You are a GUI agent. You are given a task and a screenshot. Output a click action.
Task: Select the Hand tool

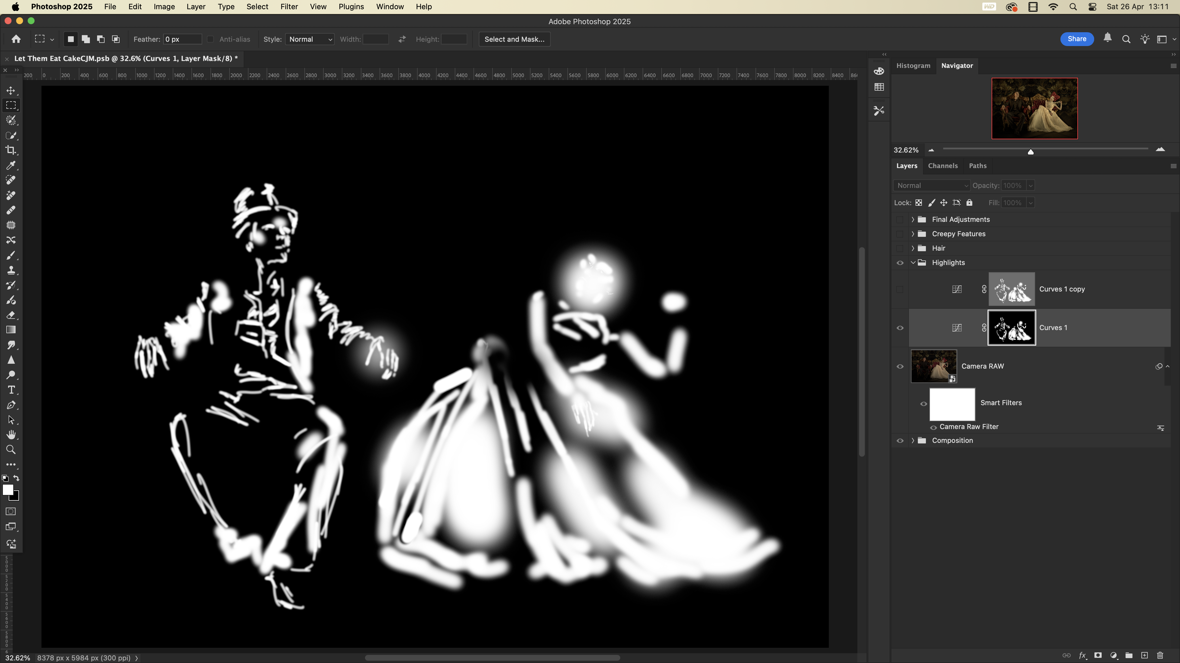[11, 435]
